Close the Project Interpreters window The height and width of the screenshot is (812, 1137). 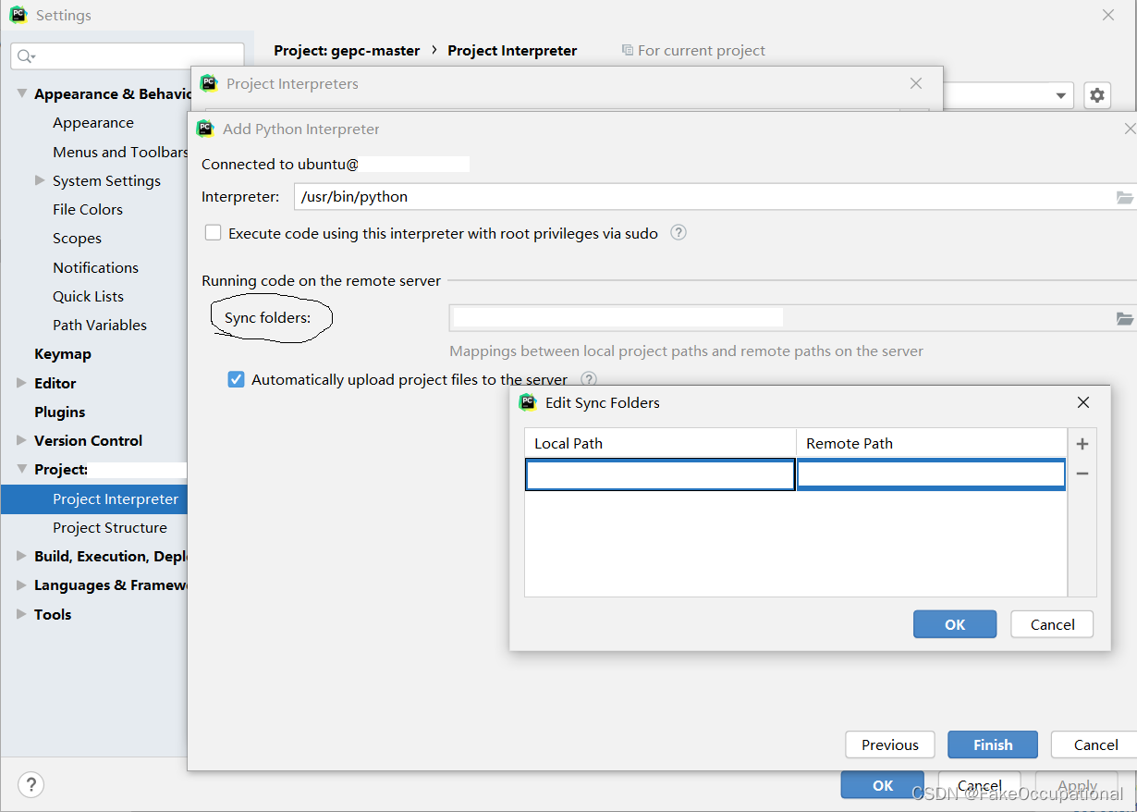pyautogui.click(x=916, y=83)
